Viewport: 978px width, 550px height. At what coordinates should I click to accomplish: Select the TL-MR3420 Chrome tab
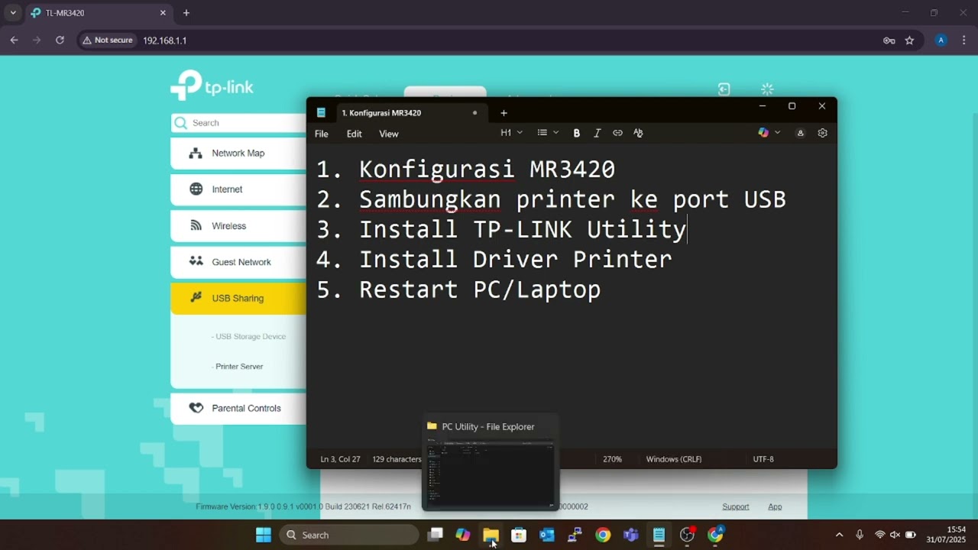point(98,13)
